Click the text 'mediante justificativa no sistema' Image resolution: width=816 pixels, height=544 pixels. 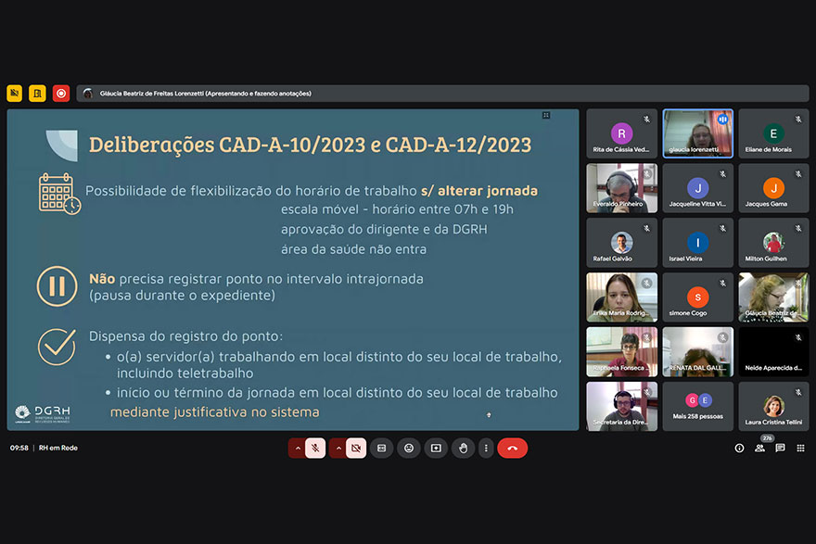coord(215,411)
